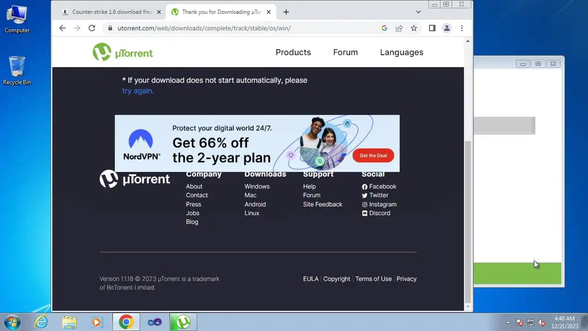The width and height of the screenshot is (588, 331).
Task: Close the Thank you for Downloading tab
Action: point(269,12)
